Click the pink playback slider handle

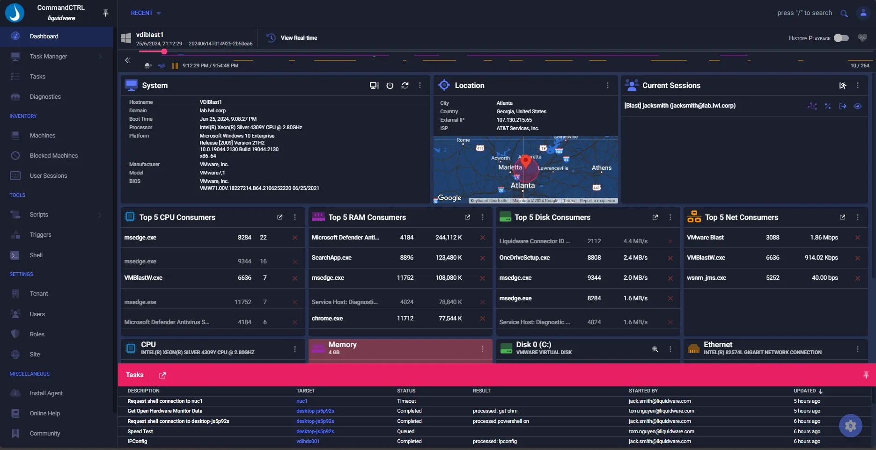coord(164,52)
